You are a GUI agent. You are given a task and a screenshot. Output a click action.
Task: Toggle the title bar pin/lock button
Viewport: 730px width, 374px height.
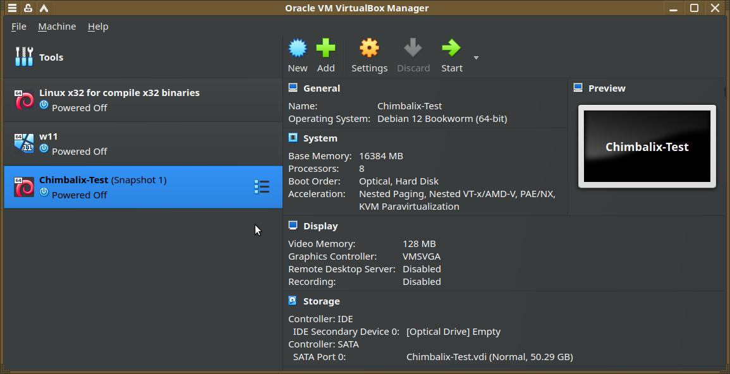pyautogui.click(x=28, y=8)
